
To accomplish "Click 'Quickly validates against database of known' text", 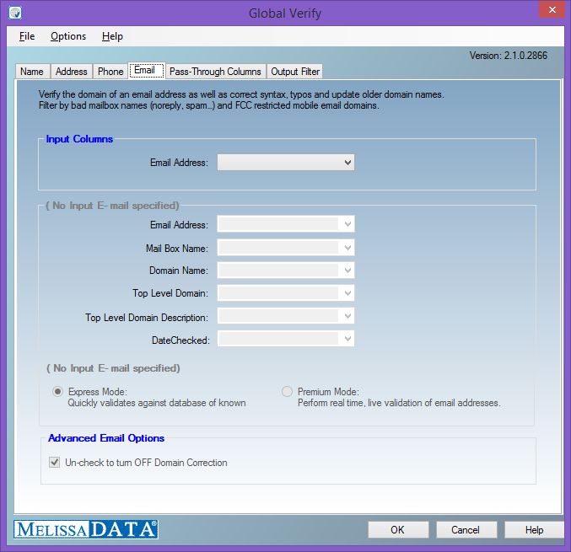I will pyautogui.click(x=157, y=403).
